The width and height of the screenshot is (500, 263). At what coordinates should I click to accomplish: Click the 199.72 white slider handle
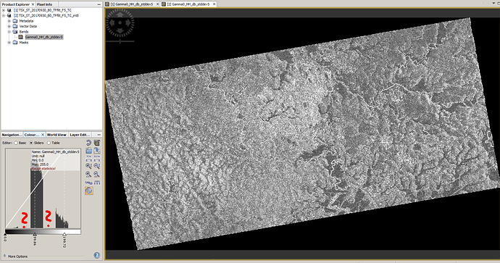click(64, 235)
